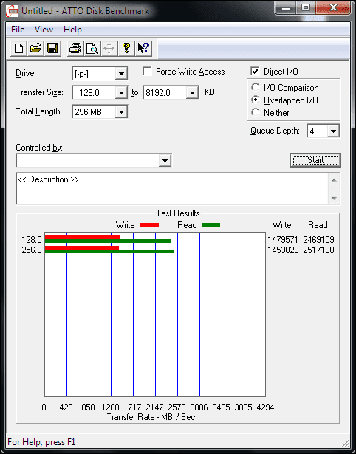Click write value 1479571
The height and width of the screenshot is (454, 356).
282,240
